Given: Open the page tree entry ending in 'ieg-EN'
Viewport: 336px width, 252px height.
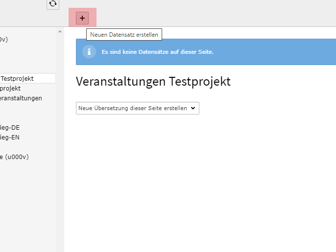Looking at the screenshot, I should pos(10,137).
